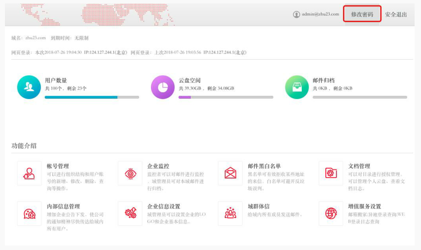421x250 pixels.
Task: Open 增值服务设置 via its globe icon
Action: (331, 214)
